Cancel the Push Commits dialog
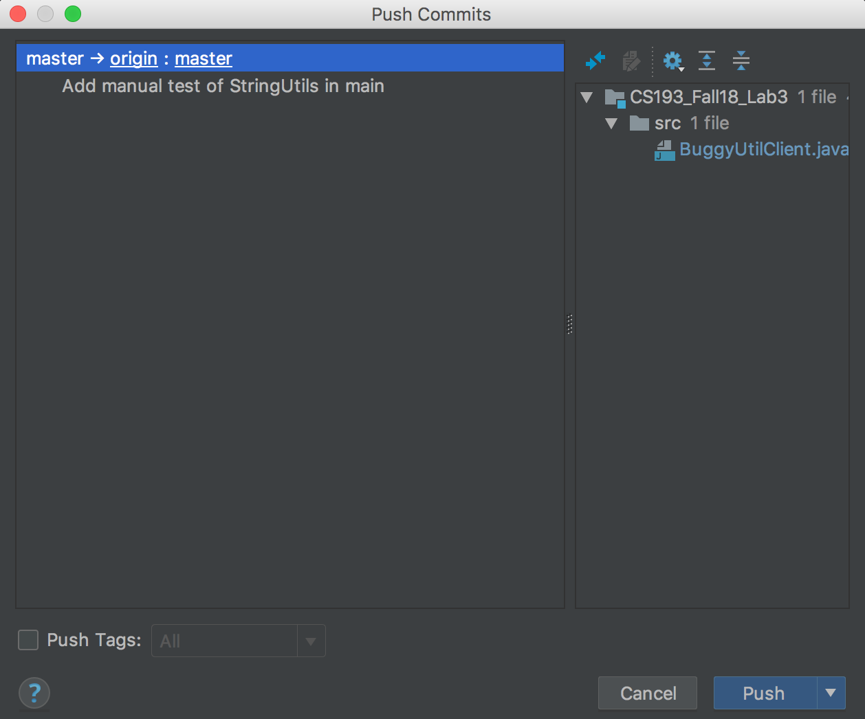 click(648, 693)
